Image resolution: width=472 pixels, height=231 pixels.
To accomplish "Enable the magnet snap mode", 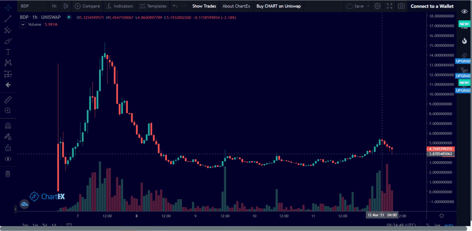I will (8, 126).
